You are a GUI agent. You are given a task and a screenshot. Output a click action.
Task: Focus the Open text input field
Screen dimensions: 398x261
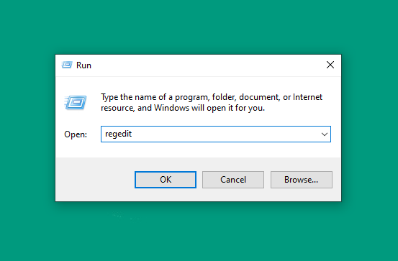(x=216, y=134)
